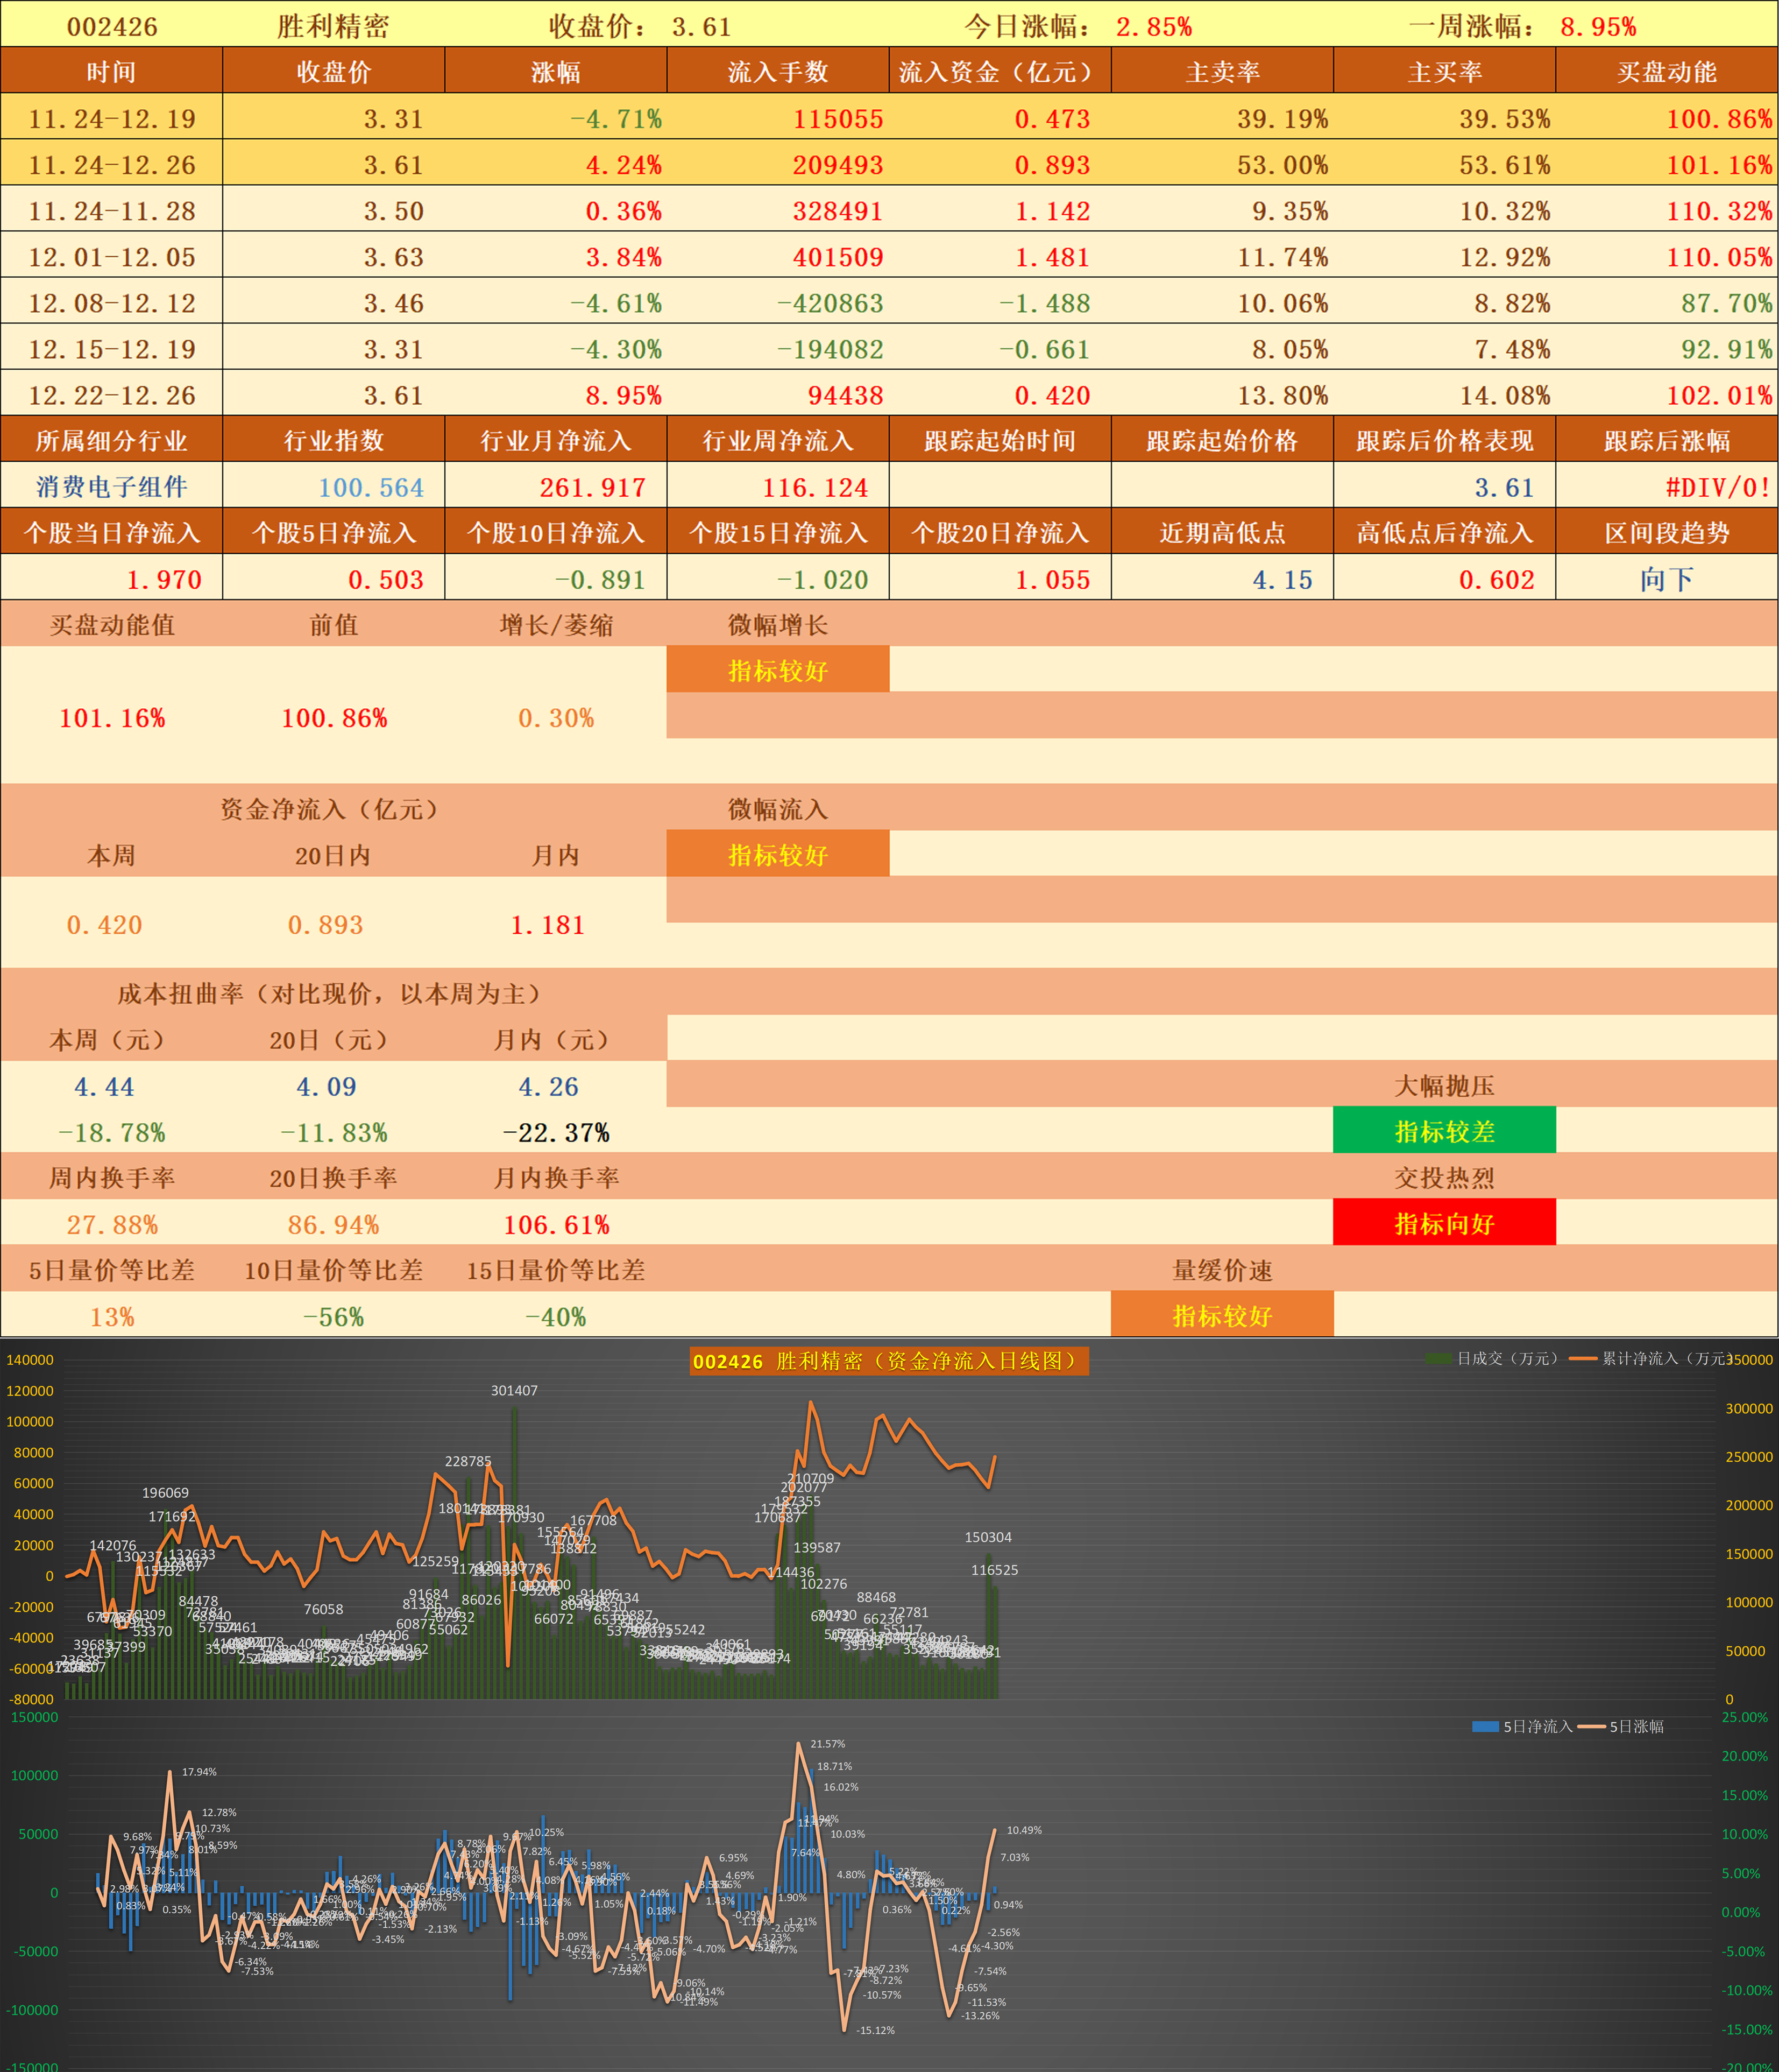Viewport: 1779px width, 2072px height.
Task: Click 指标较好 cell beside 微幅增长
Action: (x=777, y=670)
